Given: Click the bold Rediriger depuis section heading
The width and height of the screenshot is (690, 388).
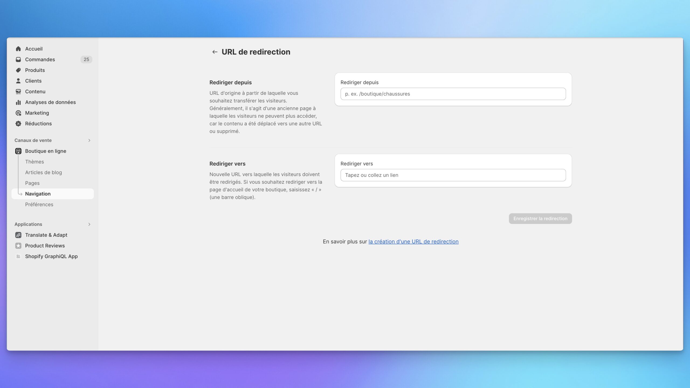Looking at the screenshot, I should coord(230,82).
